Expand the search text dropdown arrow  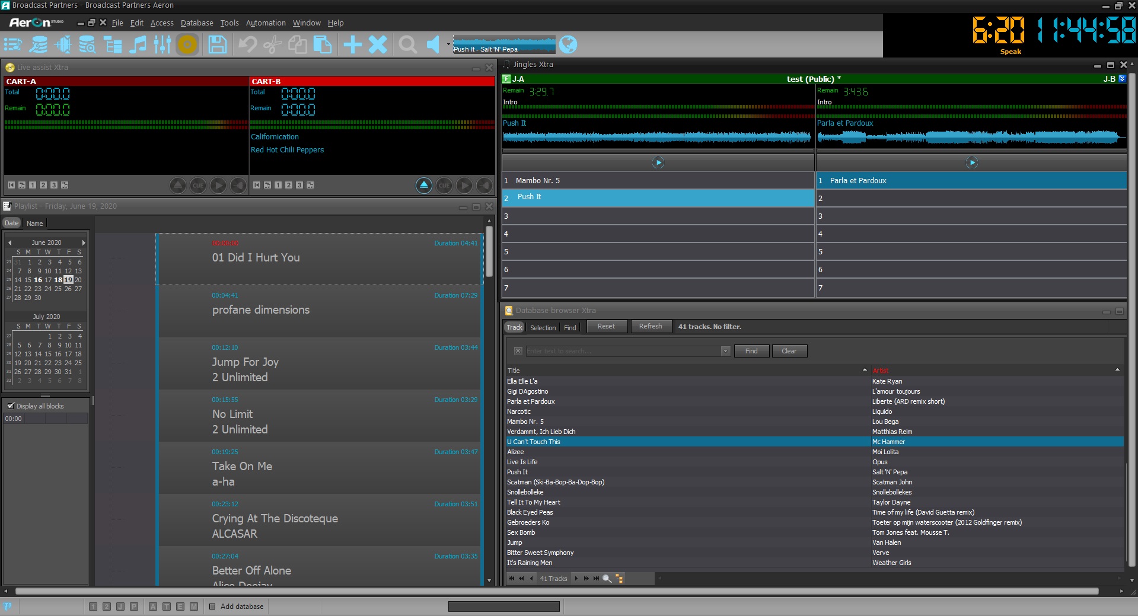pyautogui.click(x=725, y=351)
